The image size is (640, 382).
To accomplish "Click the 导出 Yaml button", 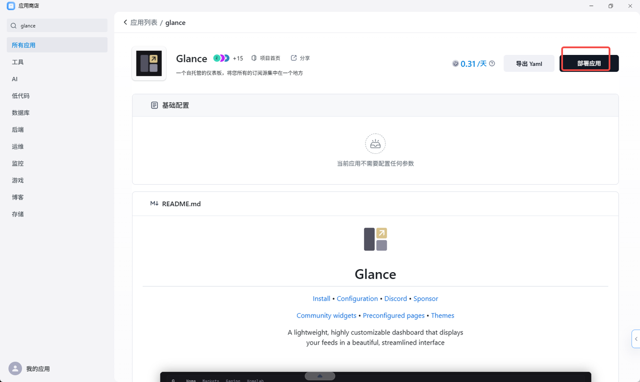I will [x=529, y=63].
